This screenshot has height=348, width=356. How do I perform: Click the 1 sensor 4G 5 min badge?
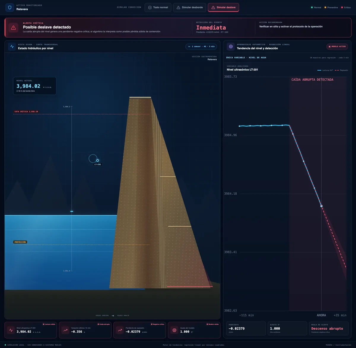(201, 47)
